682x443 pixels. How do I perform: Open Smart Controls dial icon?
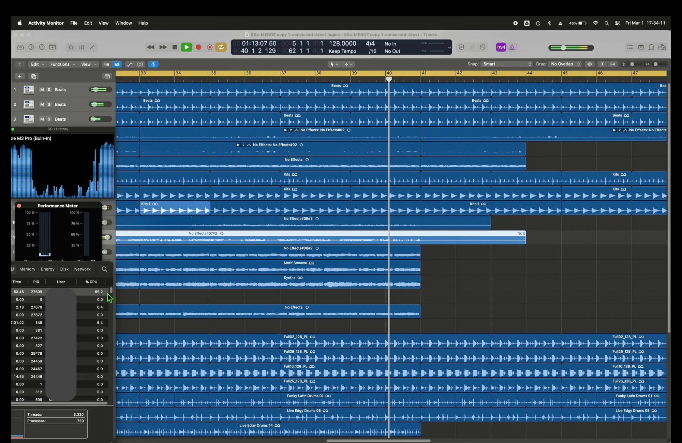pos(71,47)
